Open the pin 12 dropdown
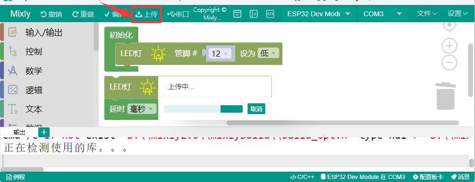 pyautogui.click(x=220, y=54)
